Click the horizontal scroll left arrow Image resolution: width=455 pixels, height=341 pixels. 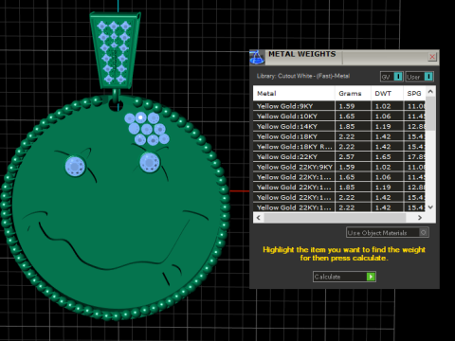[259, 218]
